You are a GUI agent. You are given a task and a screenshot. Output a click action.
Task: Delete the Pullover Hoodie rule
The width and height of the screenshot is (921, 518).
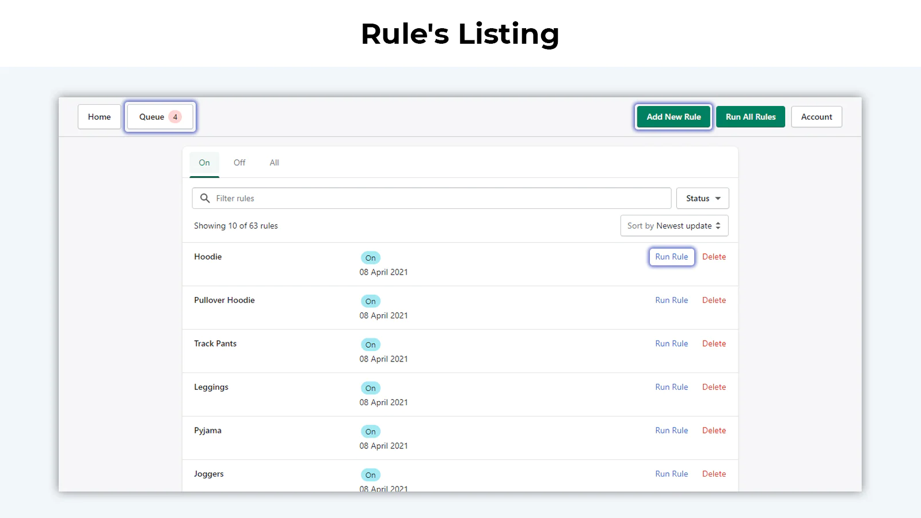(x=714, y=300)
